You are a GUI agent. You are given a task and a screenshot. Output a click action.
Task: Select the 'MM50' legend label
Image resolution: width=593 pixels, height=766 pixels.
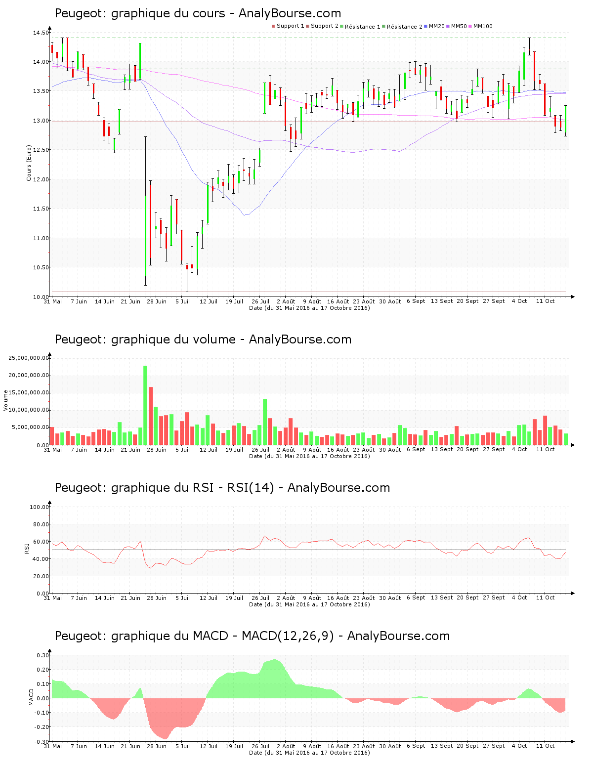[459, 26]
